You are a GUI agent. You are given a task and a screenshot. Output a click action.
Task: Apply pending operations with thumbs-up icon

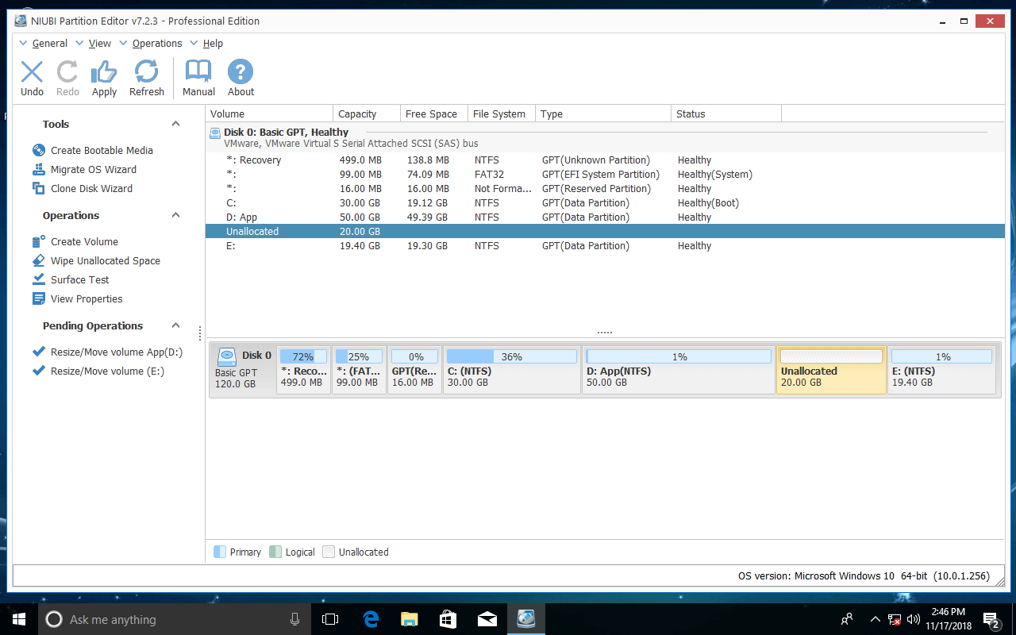104,72
